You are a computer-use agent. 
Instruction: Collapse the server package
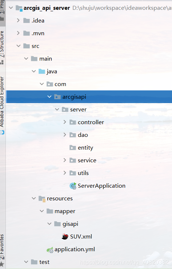point(57,110)
